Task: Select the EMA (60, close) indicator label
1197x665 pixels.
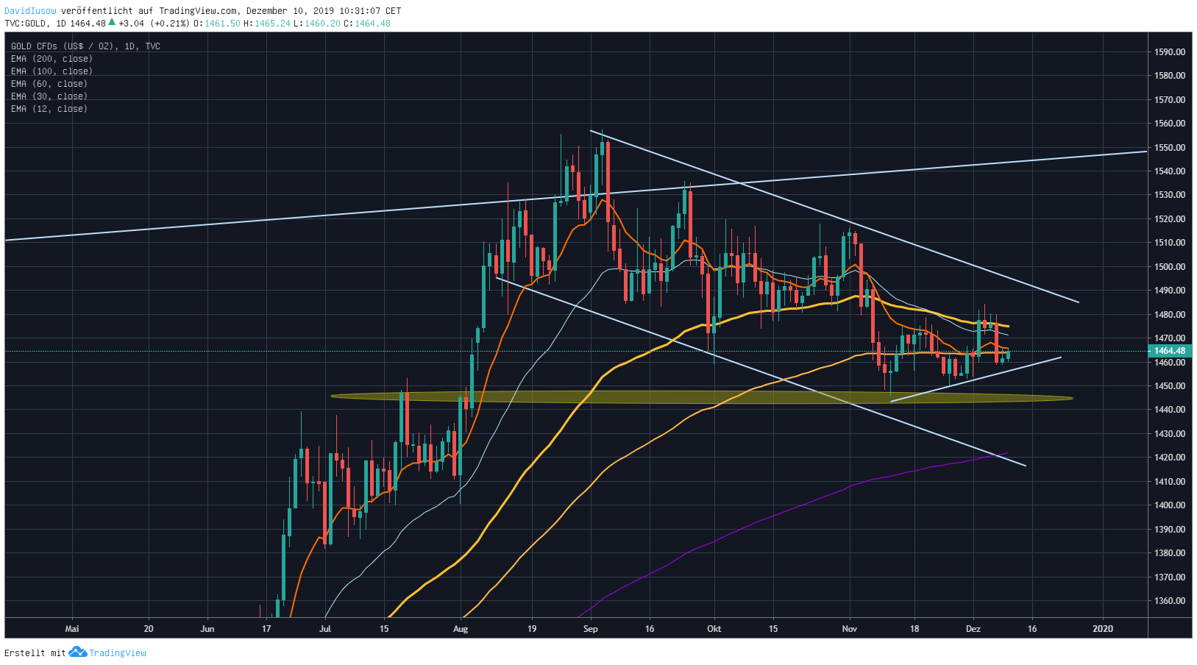Action: coord(49,84)
